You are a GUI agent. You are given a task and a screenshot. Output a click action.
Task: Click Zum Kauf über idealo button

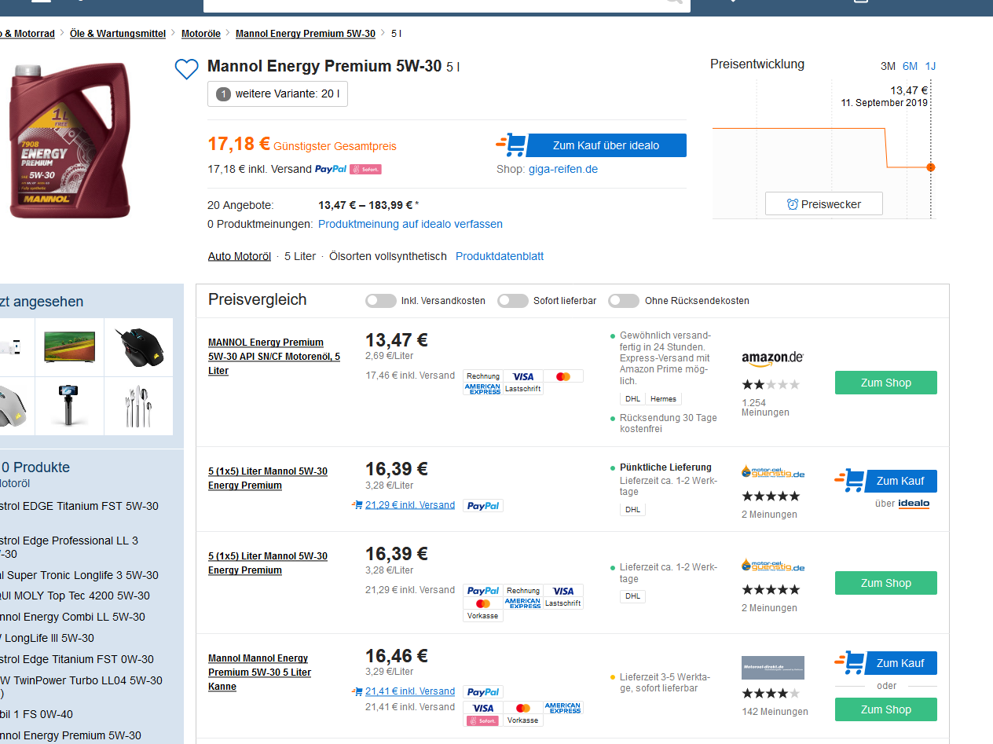606,145
